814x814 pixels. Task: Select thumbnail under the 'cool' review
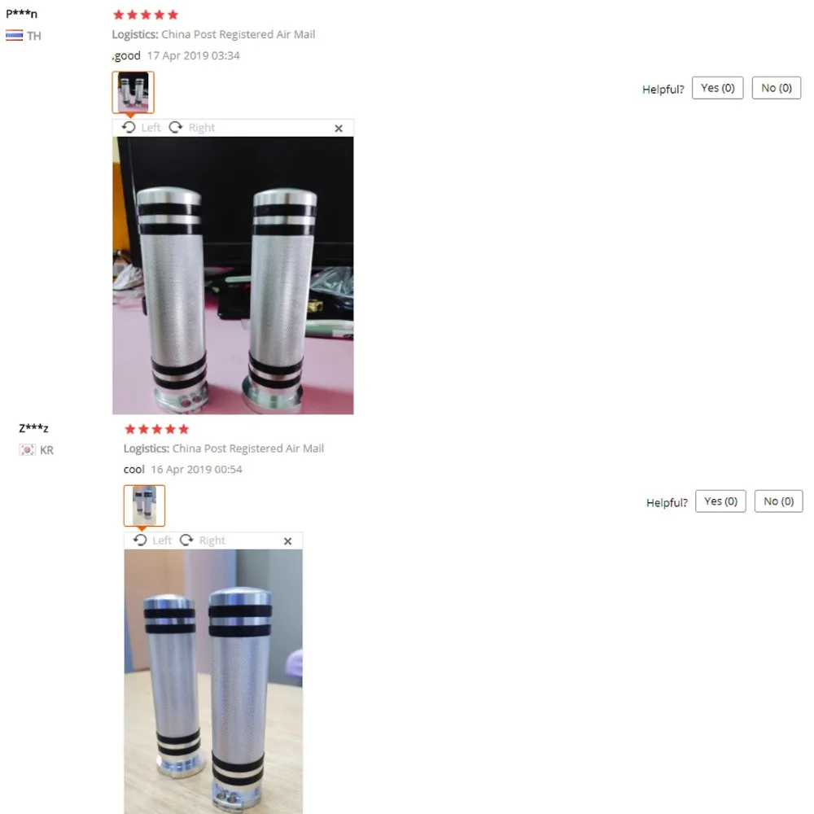pos(144,505)
